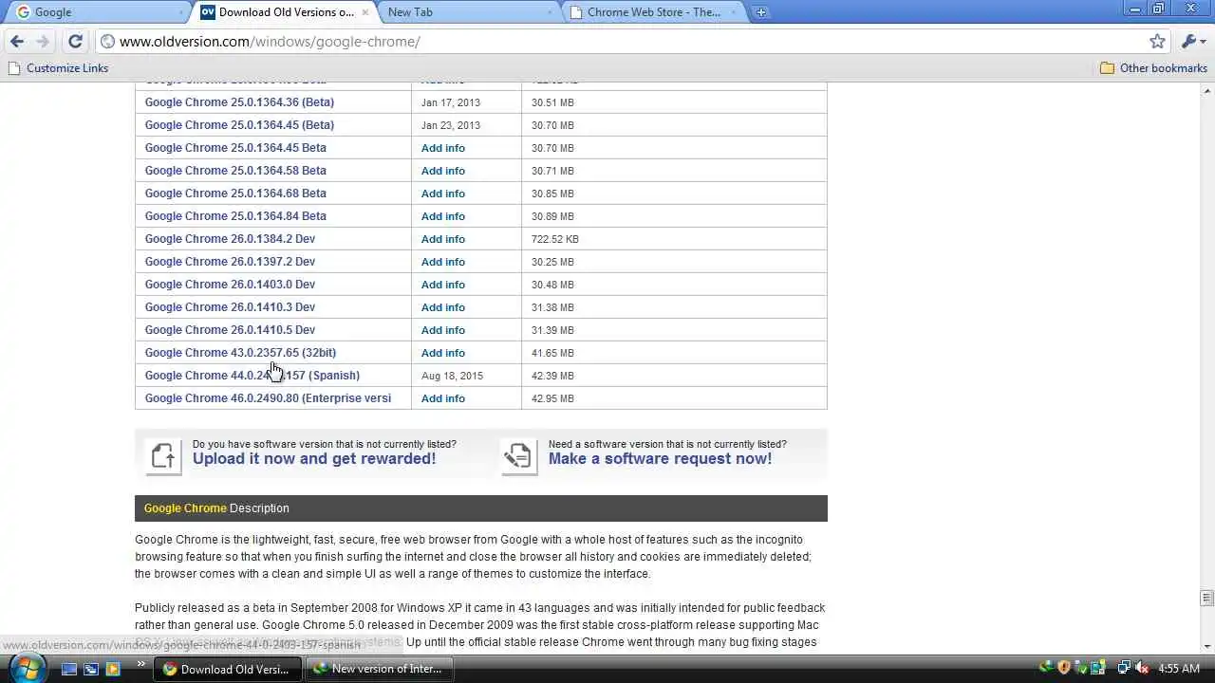Open Google Chrome 26.0.1384.2 Dev link
Viewport: 1215px width, 683px height.
click(230, 239)
